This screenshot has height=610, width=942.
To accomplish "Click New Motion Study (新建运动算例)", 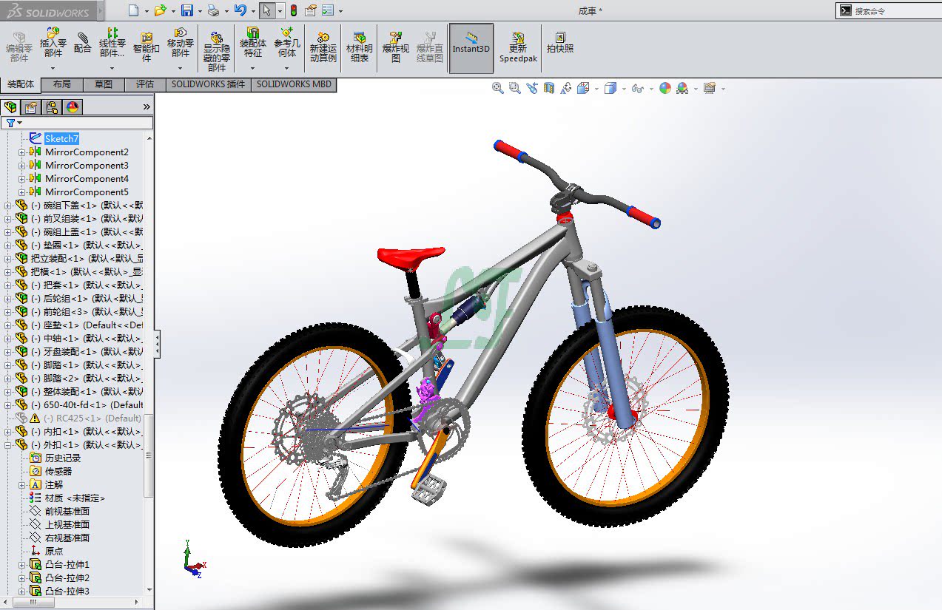I will (x=323, y=46).
